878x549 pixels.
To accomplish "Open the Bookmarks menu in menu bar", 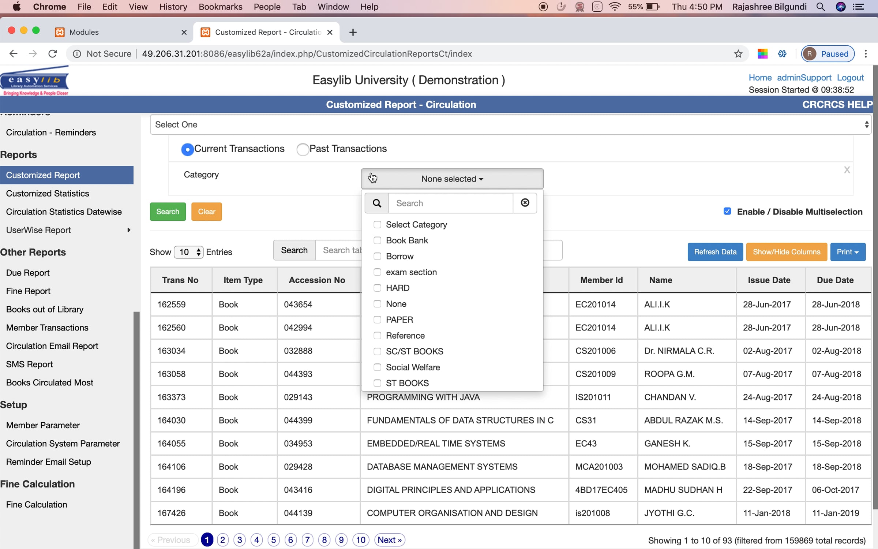I will point(220,7).
